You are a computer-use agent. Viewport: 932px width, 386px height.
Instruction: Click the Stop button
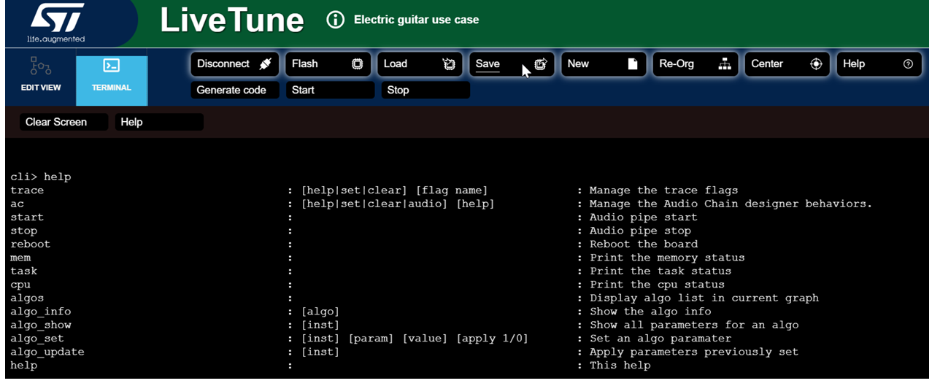tap(425, 90)
